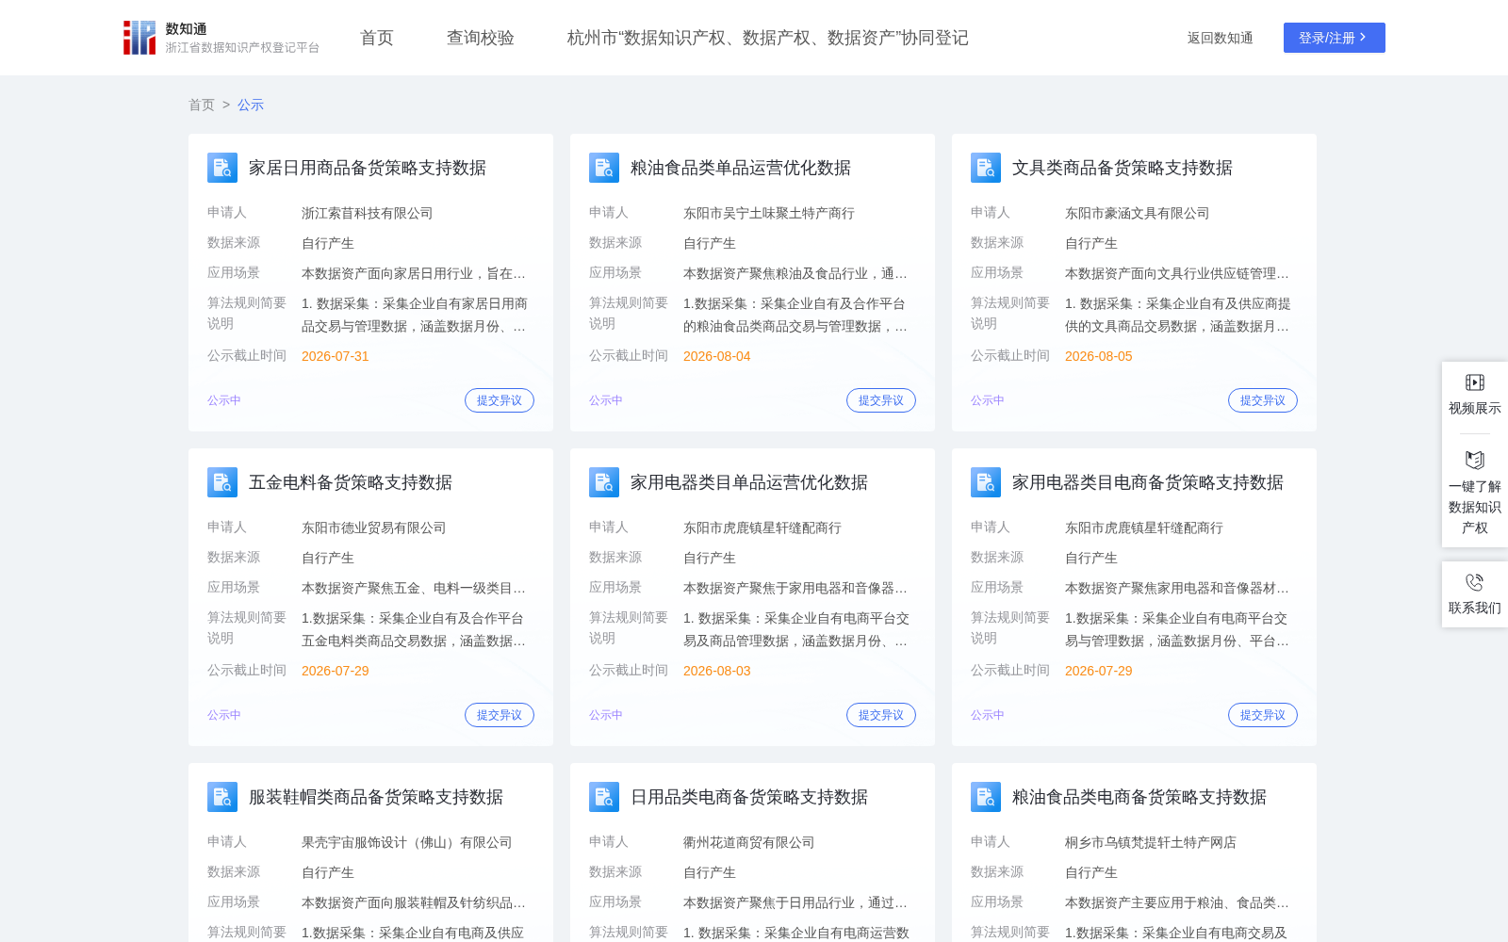The width and height of the screenshot is (1508, 942).
Task: Click the document icon of 日用品类电商备货策略支持数据
Action: [x=604, y=797]
